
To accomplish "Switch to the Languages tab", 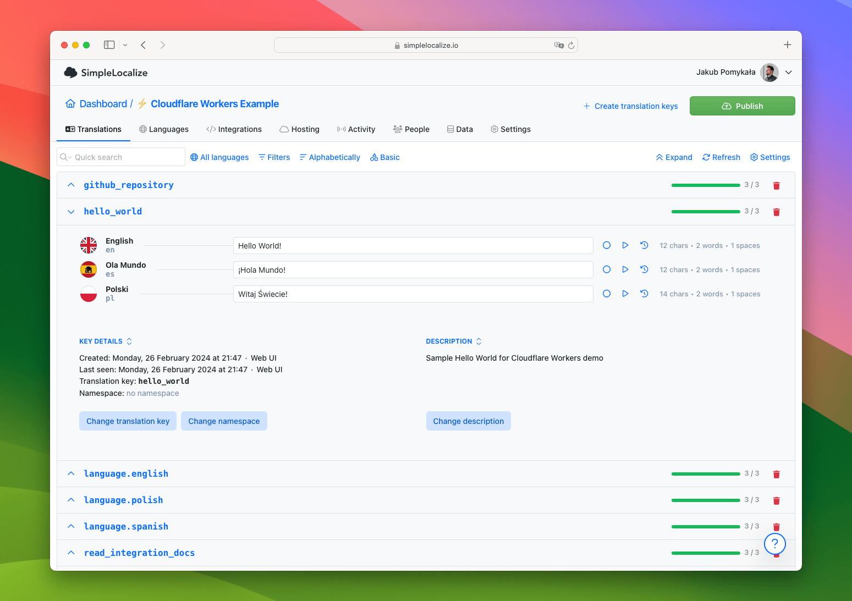I will (163, 129).
